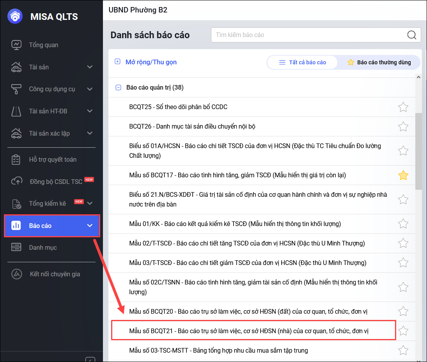
Task: Open Mẫu 03/T-TSCĐ chi tiết giảm TSCĐ
Action: pos(248,263)
